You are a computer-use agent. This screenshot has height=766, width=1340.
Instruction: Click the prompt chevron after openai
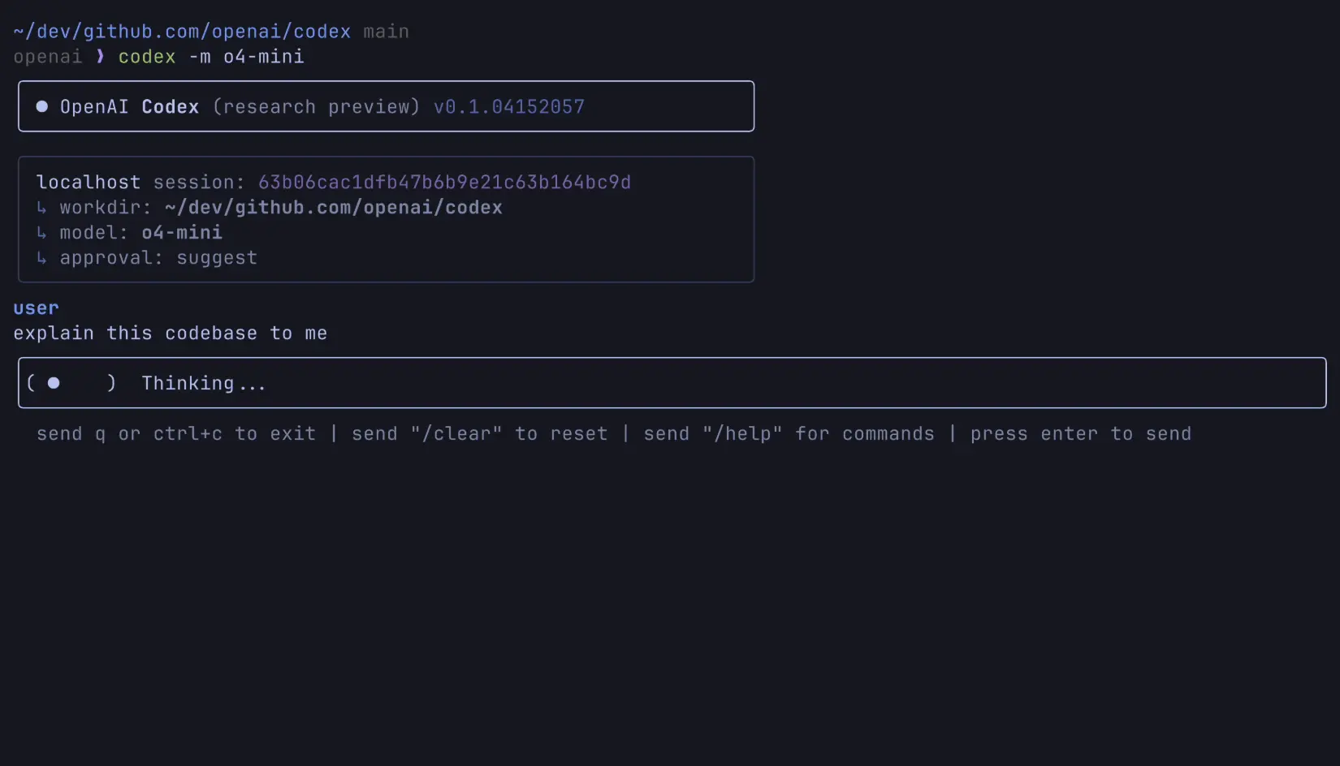pyautogui.click(x=100, y=56)
